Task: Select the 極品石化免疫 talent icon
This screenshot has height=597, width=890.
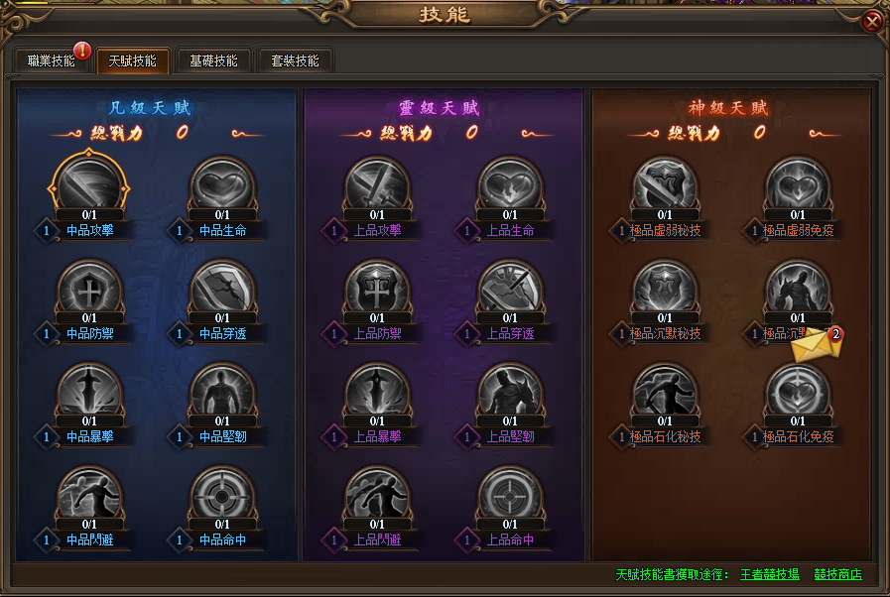Action: pyautogui.click(x=798, y=392)
